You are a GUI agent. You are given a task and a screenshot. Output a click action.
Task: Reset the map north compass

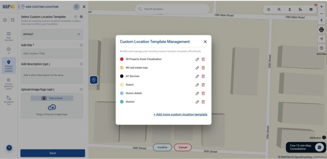point(321,20)
